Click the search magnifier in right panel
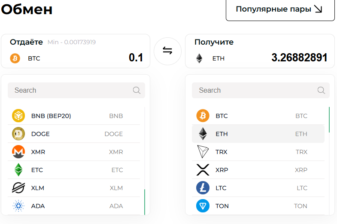Screen dimensions: 337x224 pos(321,90)
